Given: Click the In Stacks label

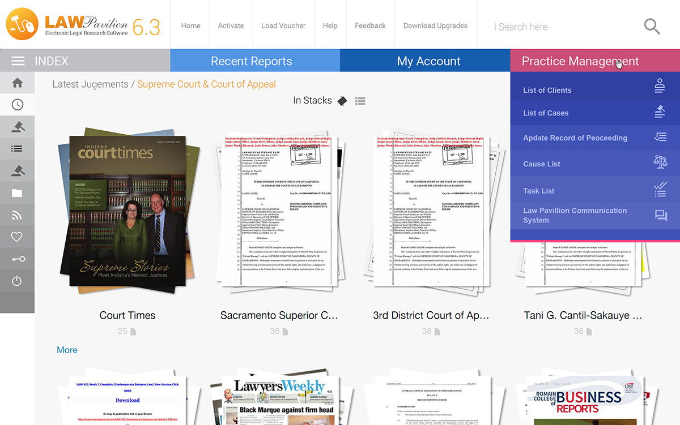Looking at the screenshot, I should coord(312,100).
